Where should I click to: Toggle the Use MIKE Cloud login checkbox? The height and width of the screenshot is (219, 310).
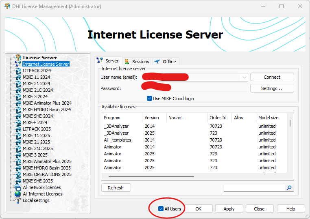(149, 99)
